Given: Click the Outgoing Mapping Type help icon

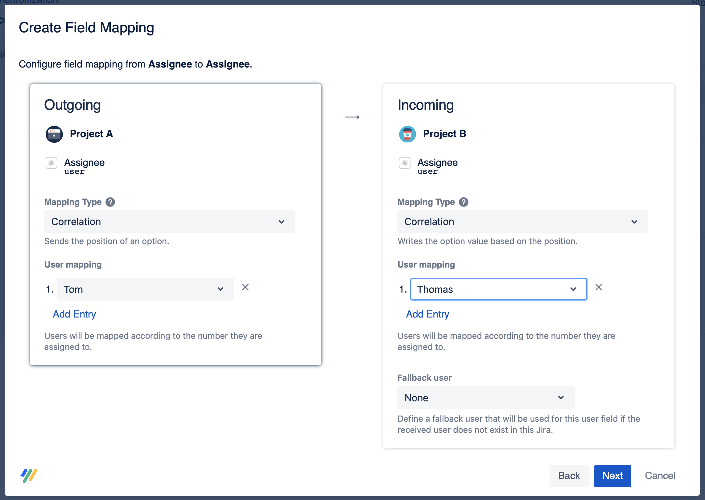Looking at the screenshot, I should [x=110, y=202].
